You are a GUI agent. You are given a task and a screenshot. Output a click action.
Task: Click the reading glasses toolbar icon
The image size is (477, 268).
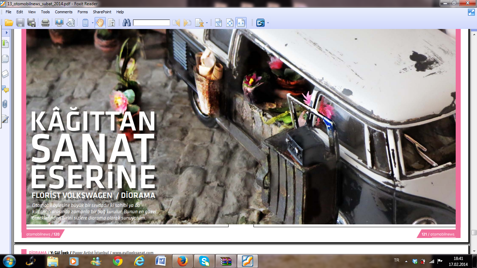point(71,23)
